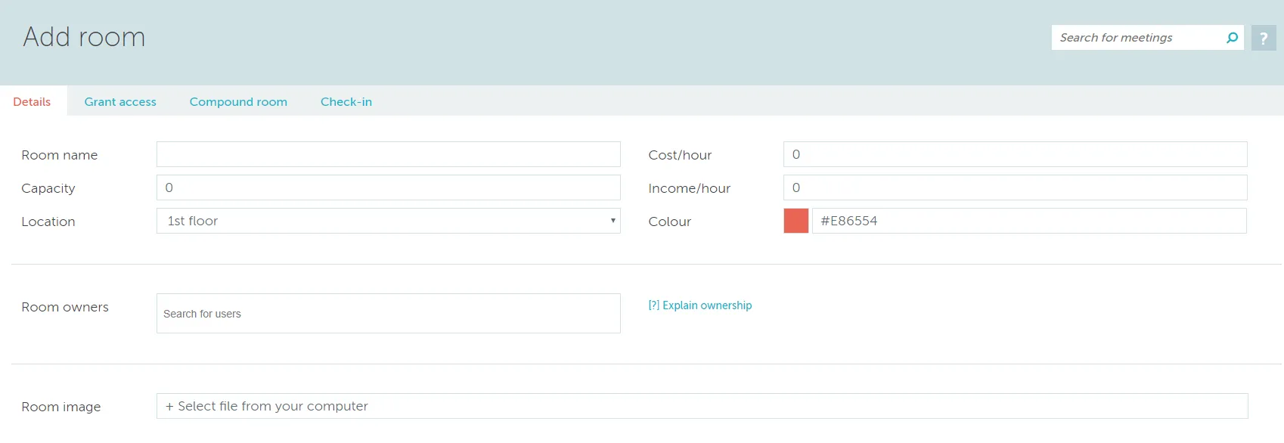1284x443 pixels.
Task: Select the Check-in tab
Action: pos(346,102)
